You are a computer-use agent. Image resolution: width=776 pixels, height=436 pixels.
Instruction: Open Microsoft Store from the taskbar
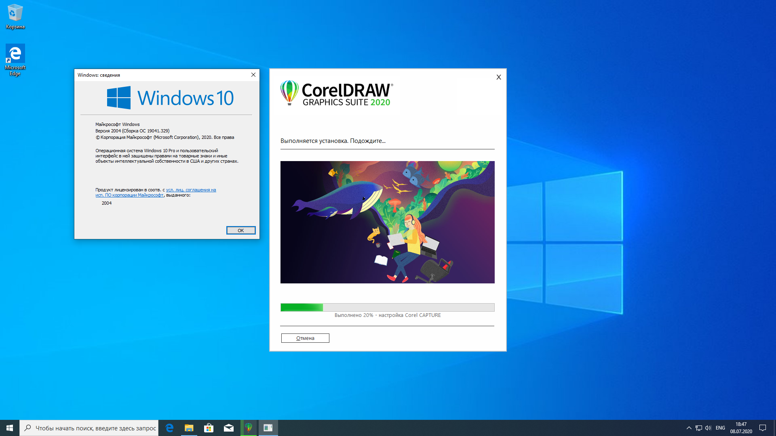click(x=209, y=428)
